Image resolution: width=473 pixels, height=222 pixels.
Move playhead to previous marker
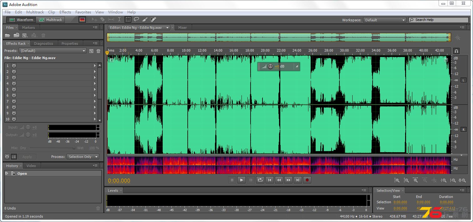[269, 180]
